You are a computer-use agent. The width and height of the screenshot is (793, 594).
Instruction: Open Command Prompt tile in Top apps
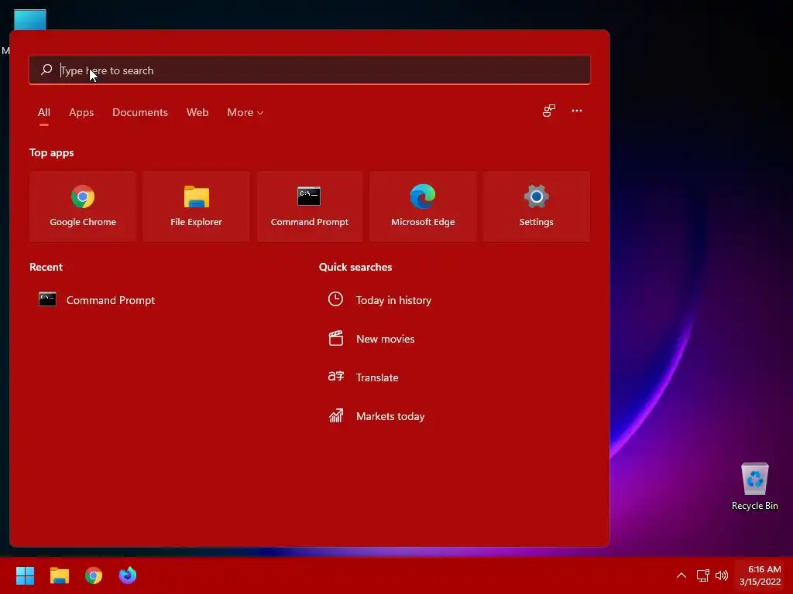click(x=310, y=207)
